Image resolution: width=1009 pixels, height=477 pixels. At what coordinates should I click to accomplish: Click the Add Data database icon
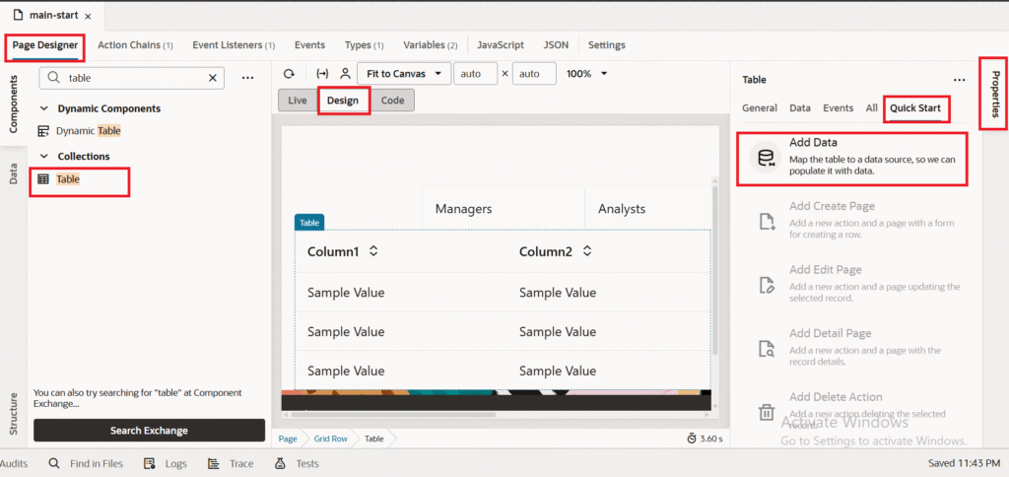click(766, 159)
